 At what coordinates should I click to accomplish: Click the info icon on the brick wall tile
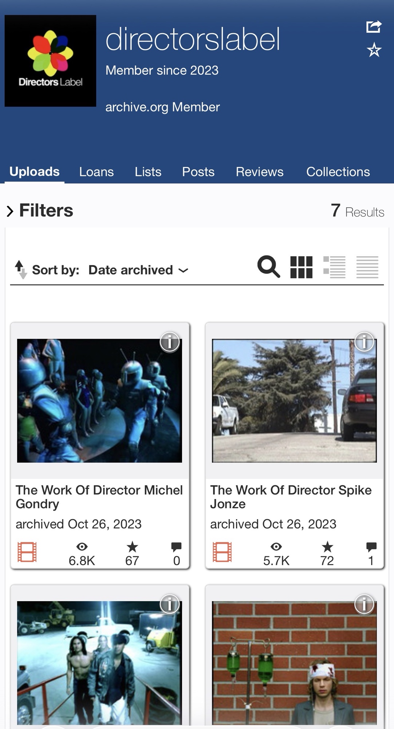pos(364,604)
